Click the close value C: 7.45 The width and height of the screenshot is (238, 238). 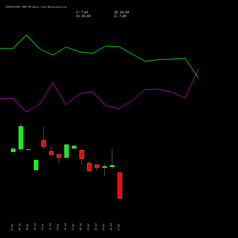pyautogui.click(x=82, y=12)
